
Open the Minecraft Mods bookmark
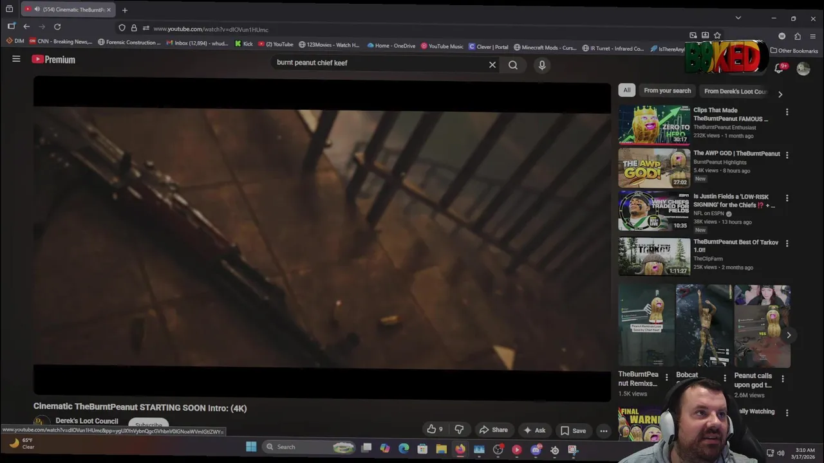(545, 48)
